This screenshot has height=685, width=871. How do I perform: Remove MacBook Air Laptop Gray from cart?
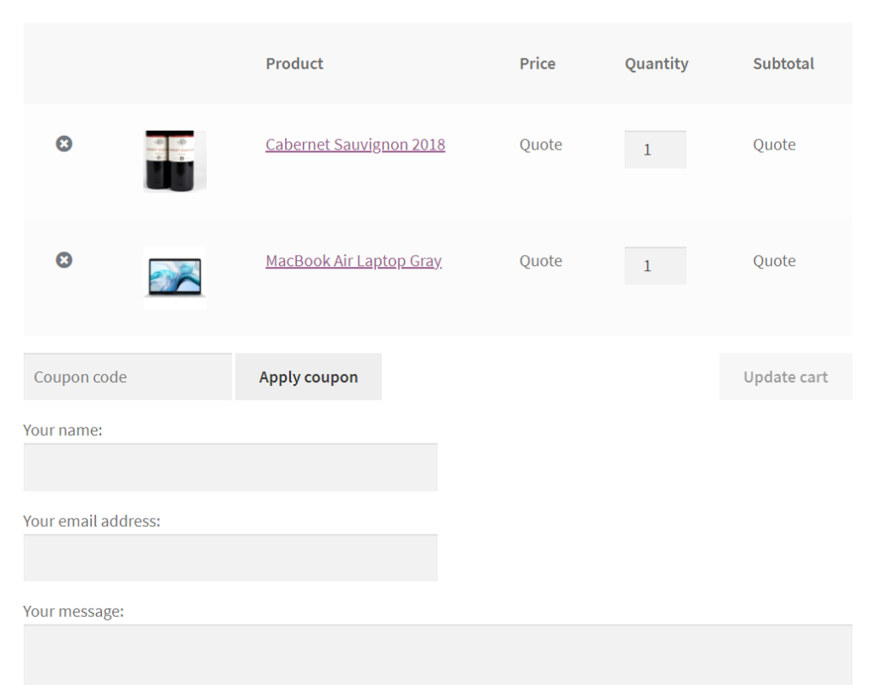(x=64, y=260)
